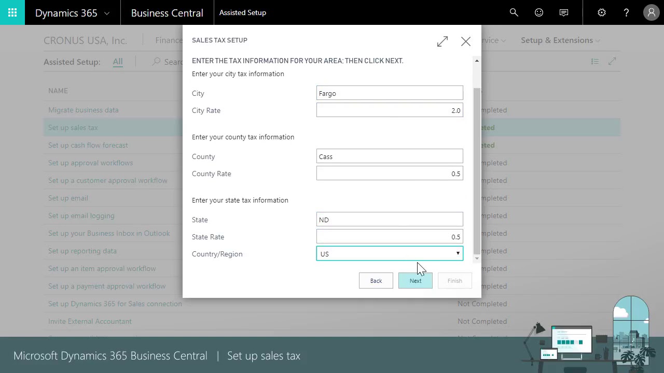Click Not Completed status for Dynamics 365 Sales connection

482,304
